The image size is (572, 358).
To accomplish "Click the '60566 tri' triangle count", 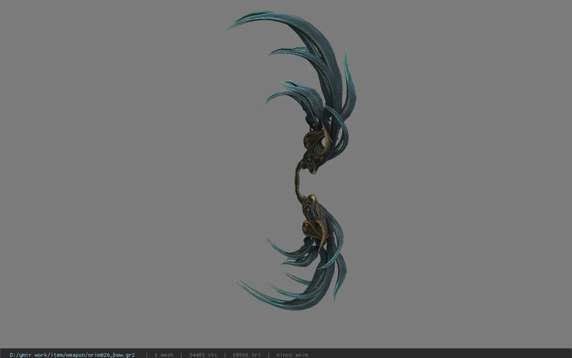I will tap(246, 355).
